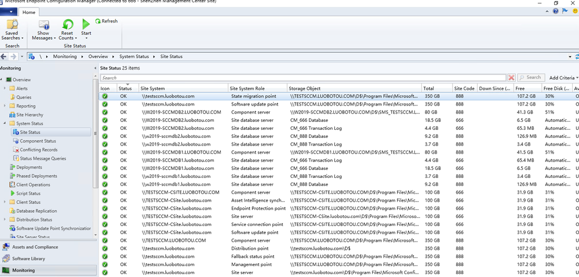
Task: Click the navigation tree vertical scrollbar
Action: pyautogui.click(x=95, y=133)
